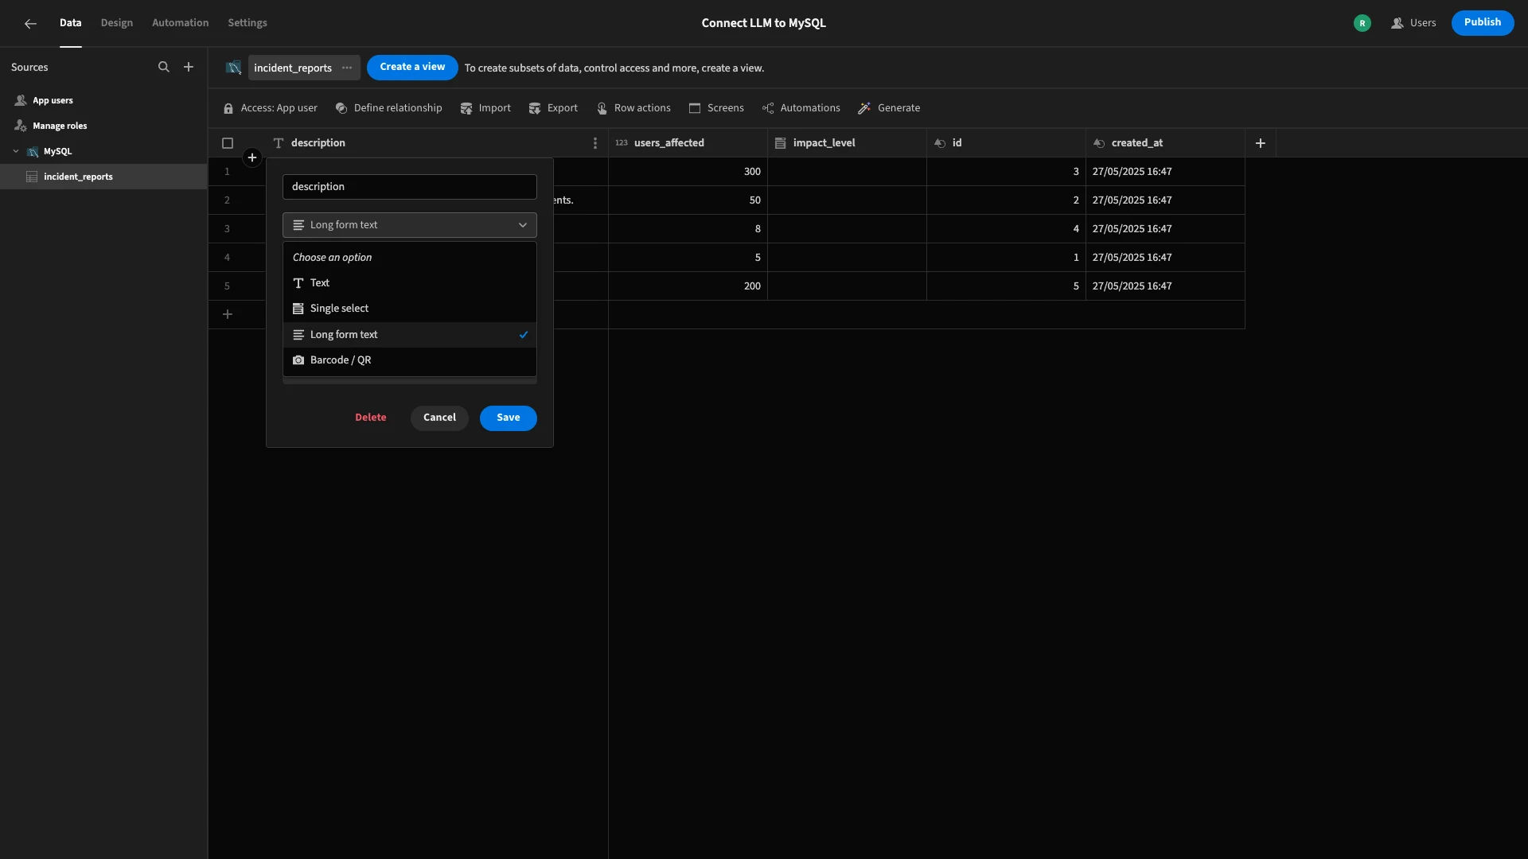The image size is (1528, 859).
Task: Click the id column auto icon
Action: [x=940, y=143]
